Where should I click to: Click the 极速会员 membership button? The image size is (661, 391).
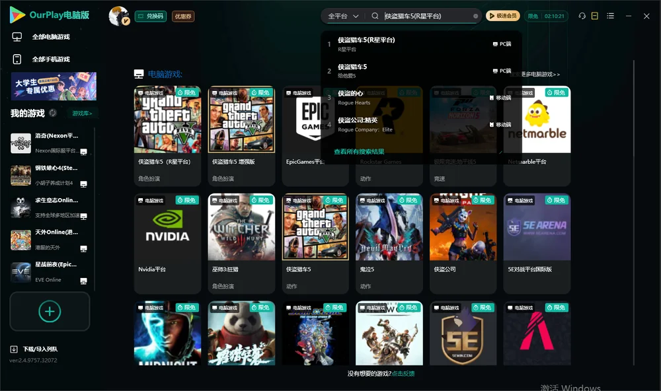click(x=502, y=16)
